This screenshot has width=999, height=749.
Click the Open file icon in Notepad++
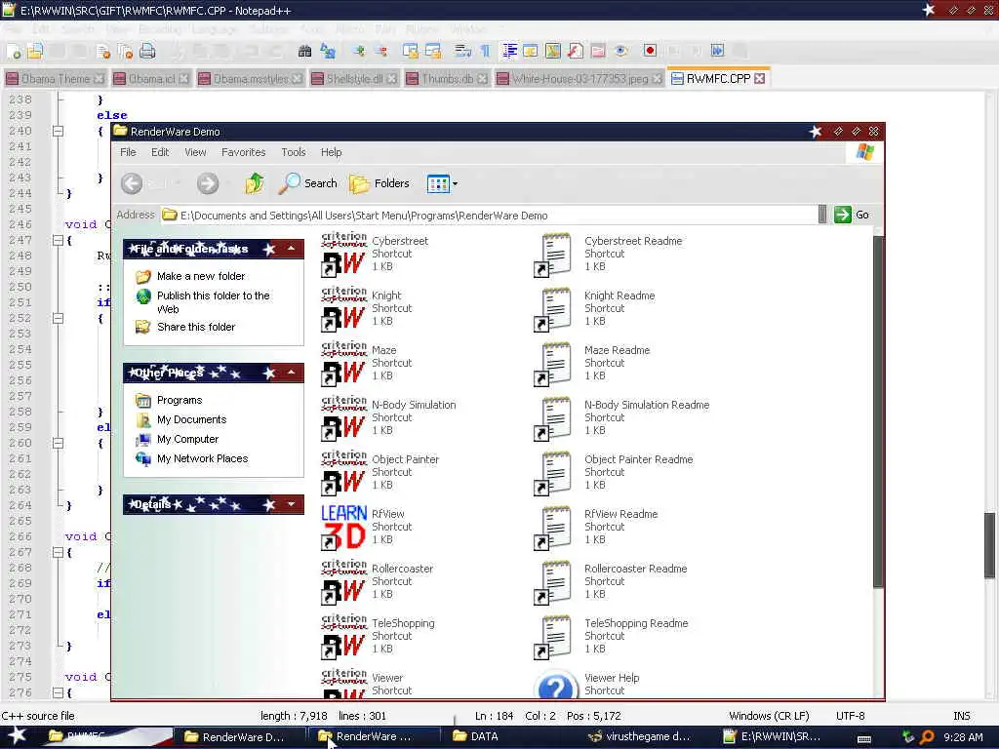coord(35,51)
